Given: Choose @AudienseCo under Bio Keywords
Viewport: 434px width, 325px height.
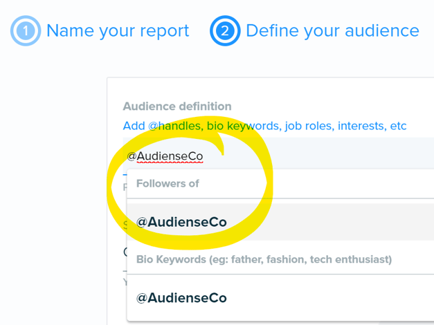Looking at the screenshot, I should pos(280,298).
